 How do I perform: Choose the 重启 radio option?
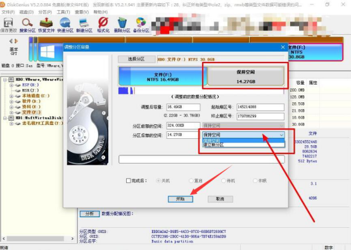pos(191,181)
